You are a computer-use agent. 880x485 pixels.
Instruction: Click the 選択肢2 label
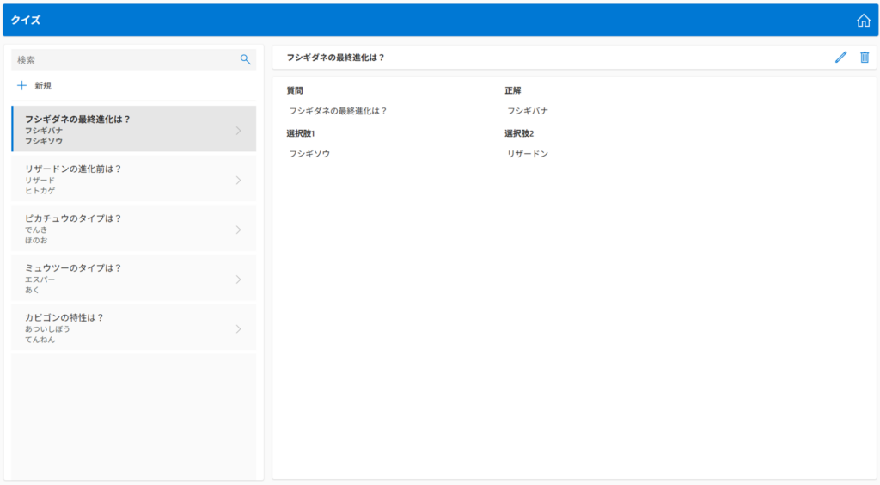[519, 133]
